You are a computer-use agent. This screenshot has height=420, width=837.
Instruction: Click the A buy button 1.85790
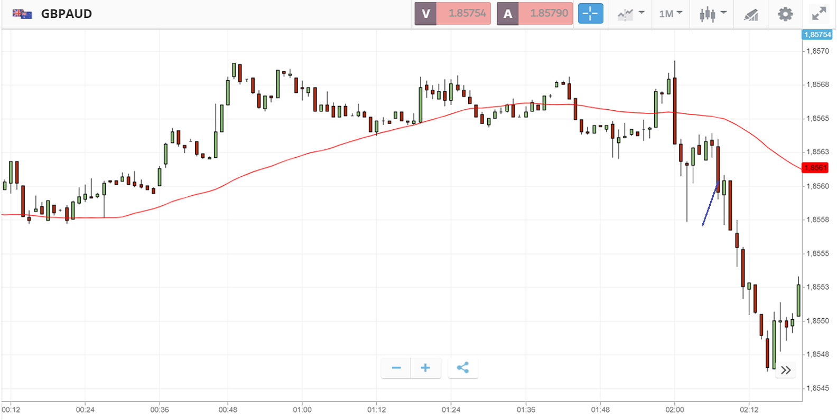click(535, 14)
